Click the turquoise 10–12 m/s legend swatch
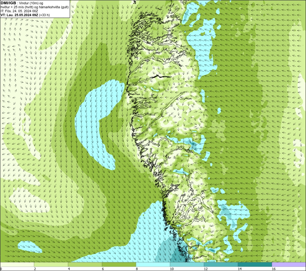 [187, 265]
